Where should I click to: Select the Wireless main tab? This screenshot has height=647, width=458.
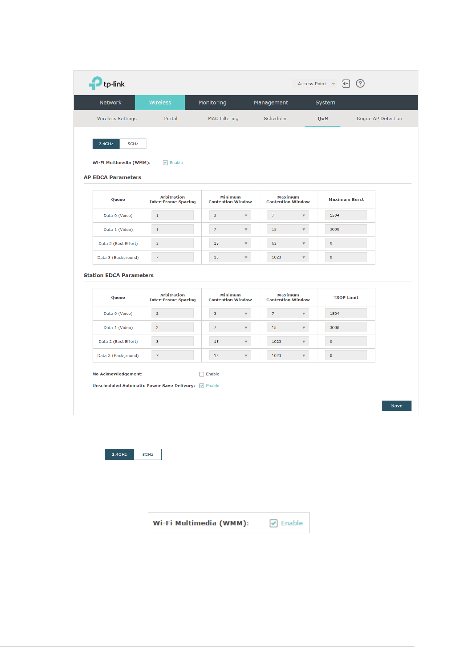click(160, 103)
